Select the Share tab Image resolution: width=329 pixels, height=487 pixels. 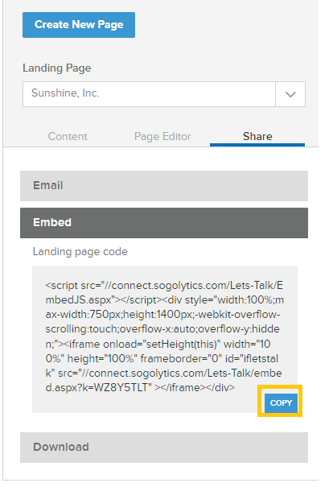[257, 136]
